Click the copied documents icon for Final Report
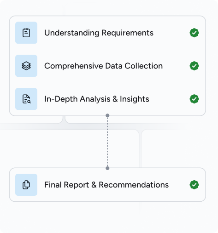Image resolution: width=218 pixels, height=233 pixels. pos(26,185)
